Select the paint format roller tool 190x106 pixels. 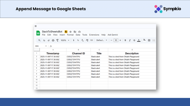pos(57,40)
